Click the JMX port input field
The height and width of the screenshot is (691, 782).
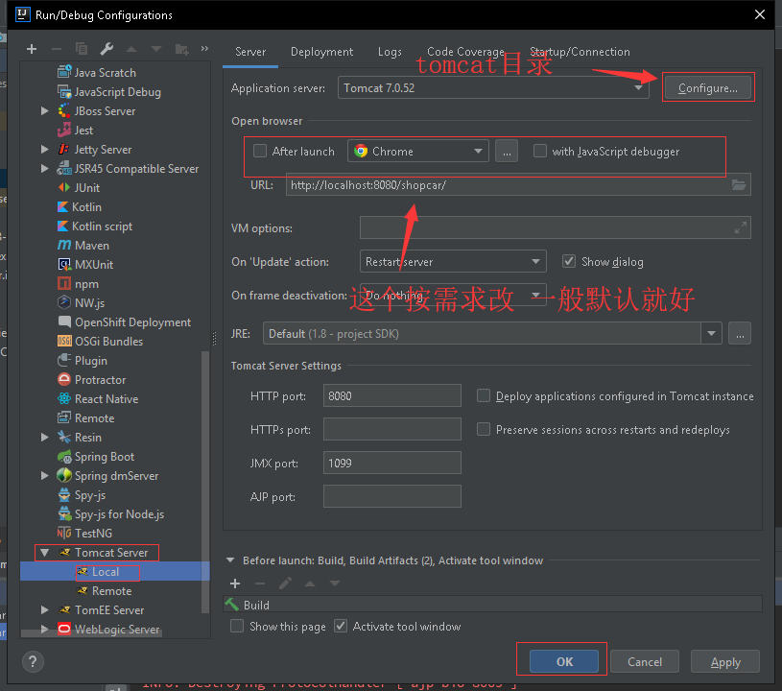(392, 463)
